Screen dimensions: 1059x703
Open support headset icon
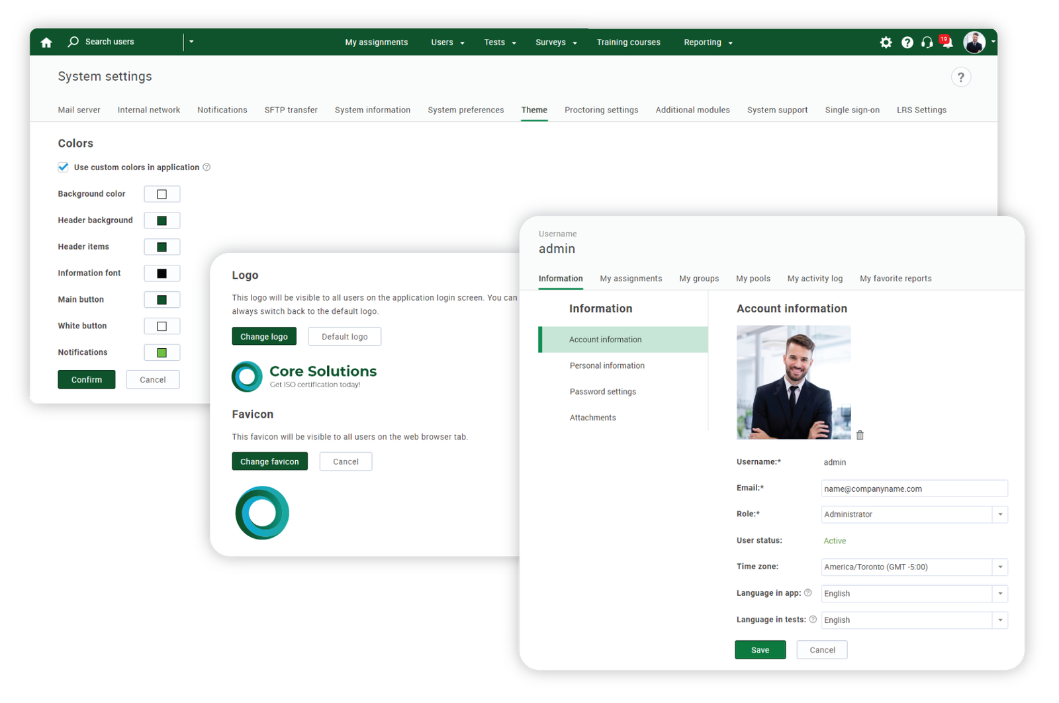(x=927, y=42)
